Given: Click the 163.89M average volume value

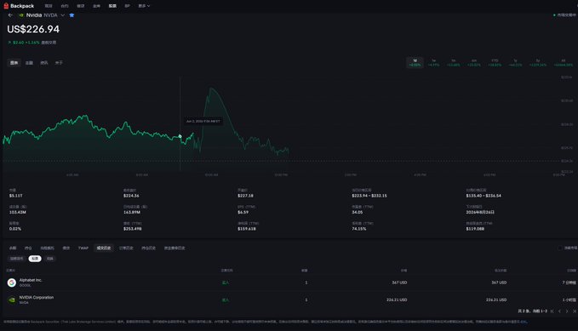Looking at the screenshot, I should 132,213.
